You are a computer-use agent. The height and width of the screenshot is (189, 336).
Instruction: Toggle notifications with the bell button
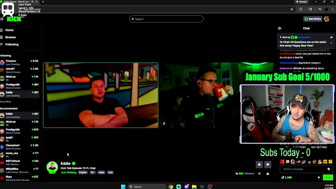point(259,165)
